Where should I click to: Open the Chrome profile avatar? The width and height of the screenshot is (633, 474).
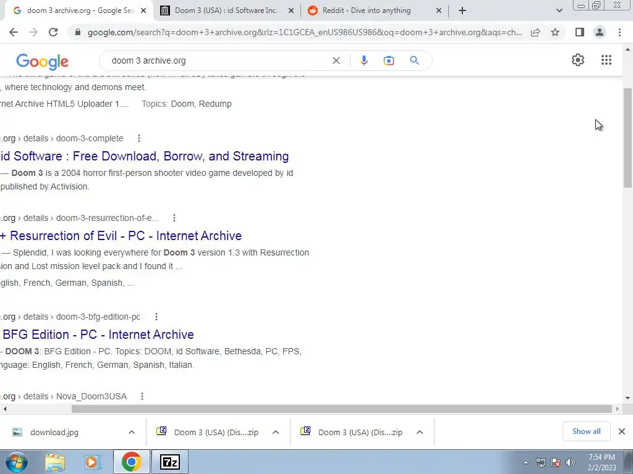point(600,32)
